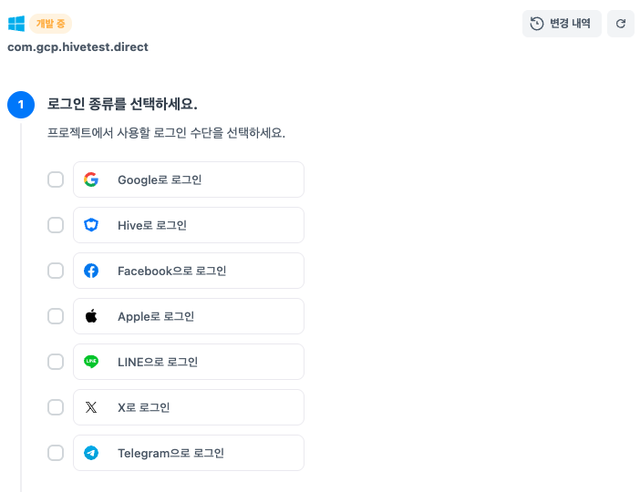Click the Facebook logo icon
The height and width of the screenshot is (492, 640).
pyautogui.click(x=91, y=271)
